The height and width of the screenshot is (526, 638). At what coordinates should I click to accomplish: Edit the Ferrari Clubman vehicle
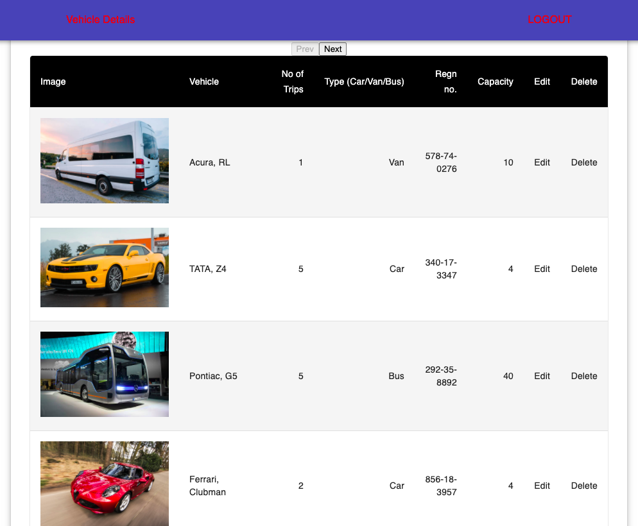[542, 486]
